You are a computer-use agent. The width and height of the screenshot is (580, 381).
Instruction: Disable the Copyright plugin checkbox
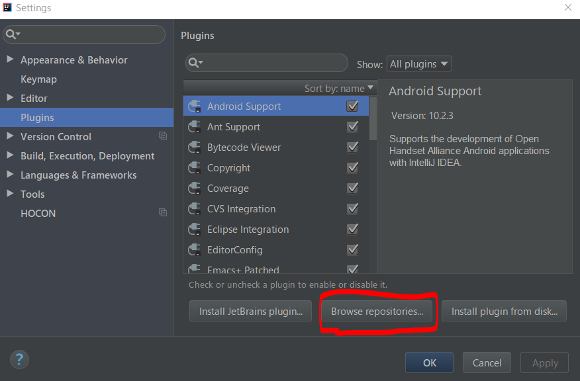[352, 168]
